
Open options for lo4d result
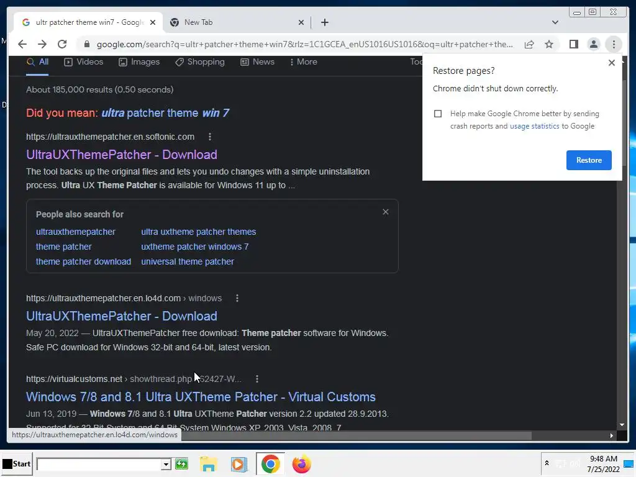237,299
